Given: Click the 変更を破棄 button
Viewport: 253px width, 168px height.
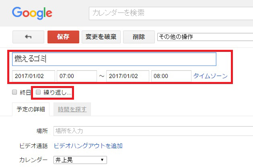Looking at the screenshot, I should 101,37.
